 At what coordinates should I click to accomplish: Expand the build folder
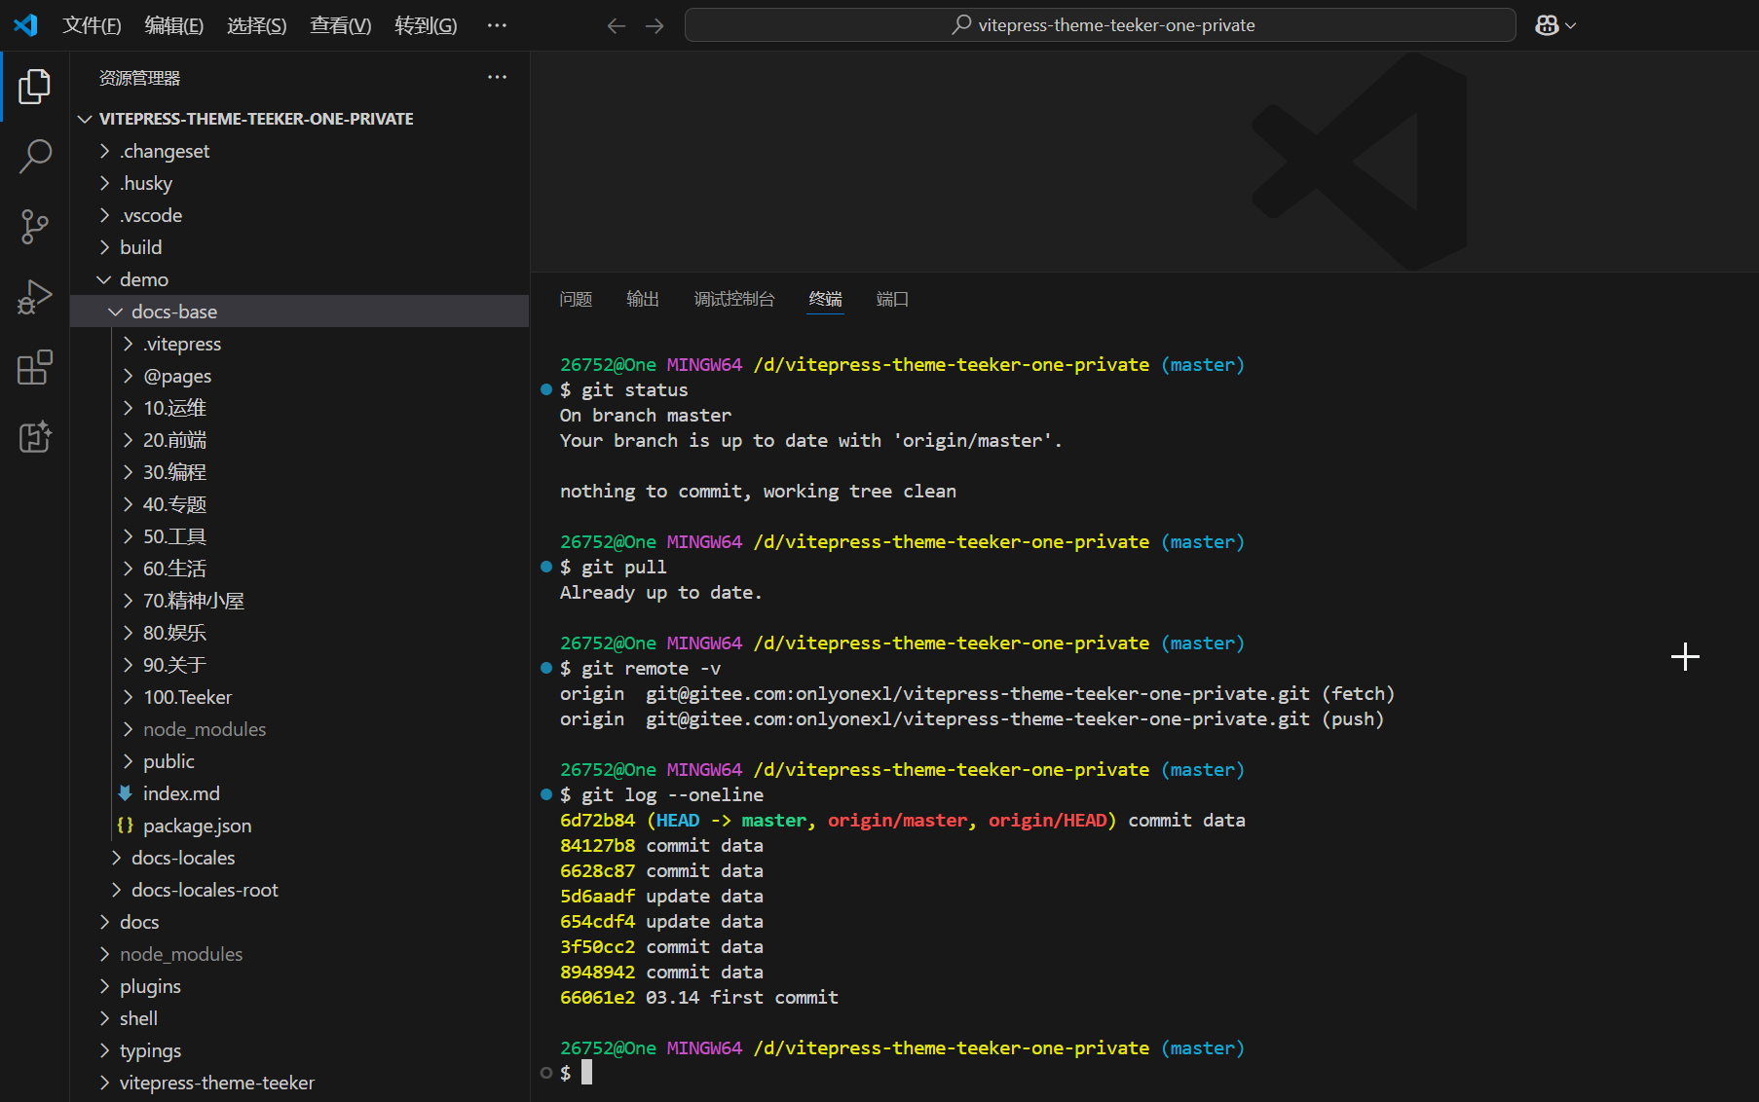click(300, 247)
